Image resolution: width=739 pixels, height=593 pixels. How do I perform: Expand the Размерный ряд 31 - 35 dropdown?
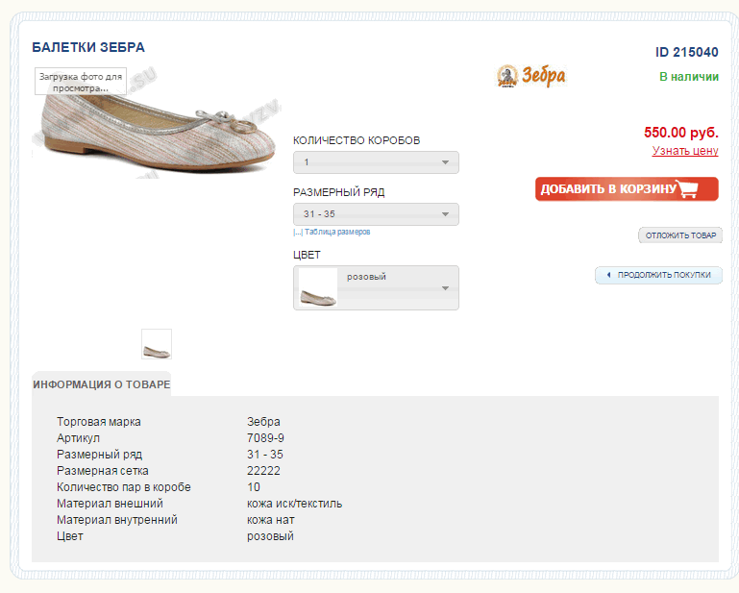click(376, 214)
